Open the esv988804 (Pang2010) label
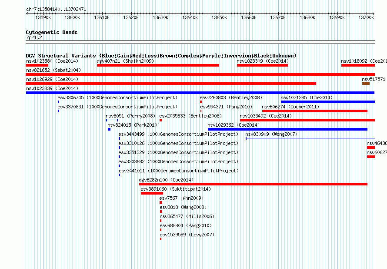Viewport: 387px width, 269px height. coord(186,225)
